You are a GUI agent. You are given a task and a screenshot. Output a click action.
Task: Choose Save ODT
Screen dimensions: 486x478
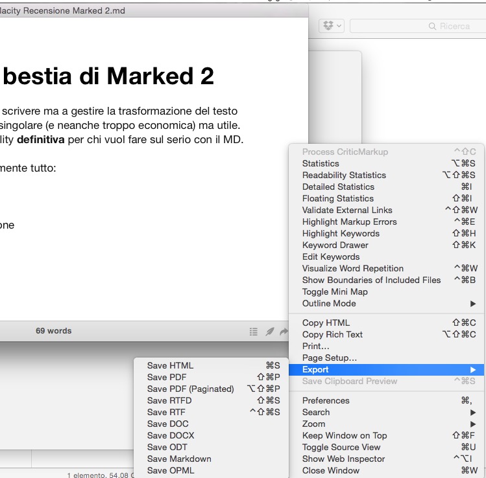(x=211, y=448)
